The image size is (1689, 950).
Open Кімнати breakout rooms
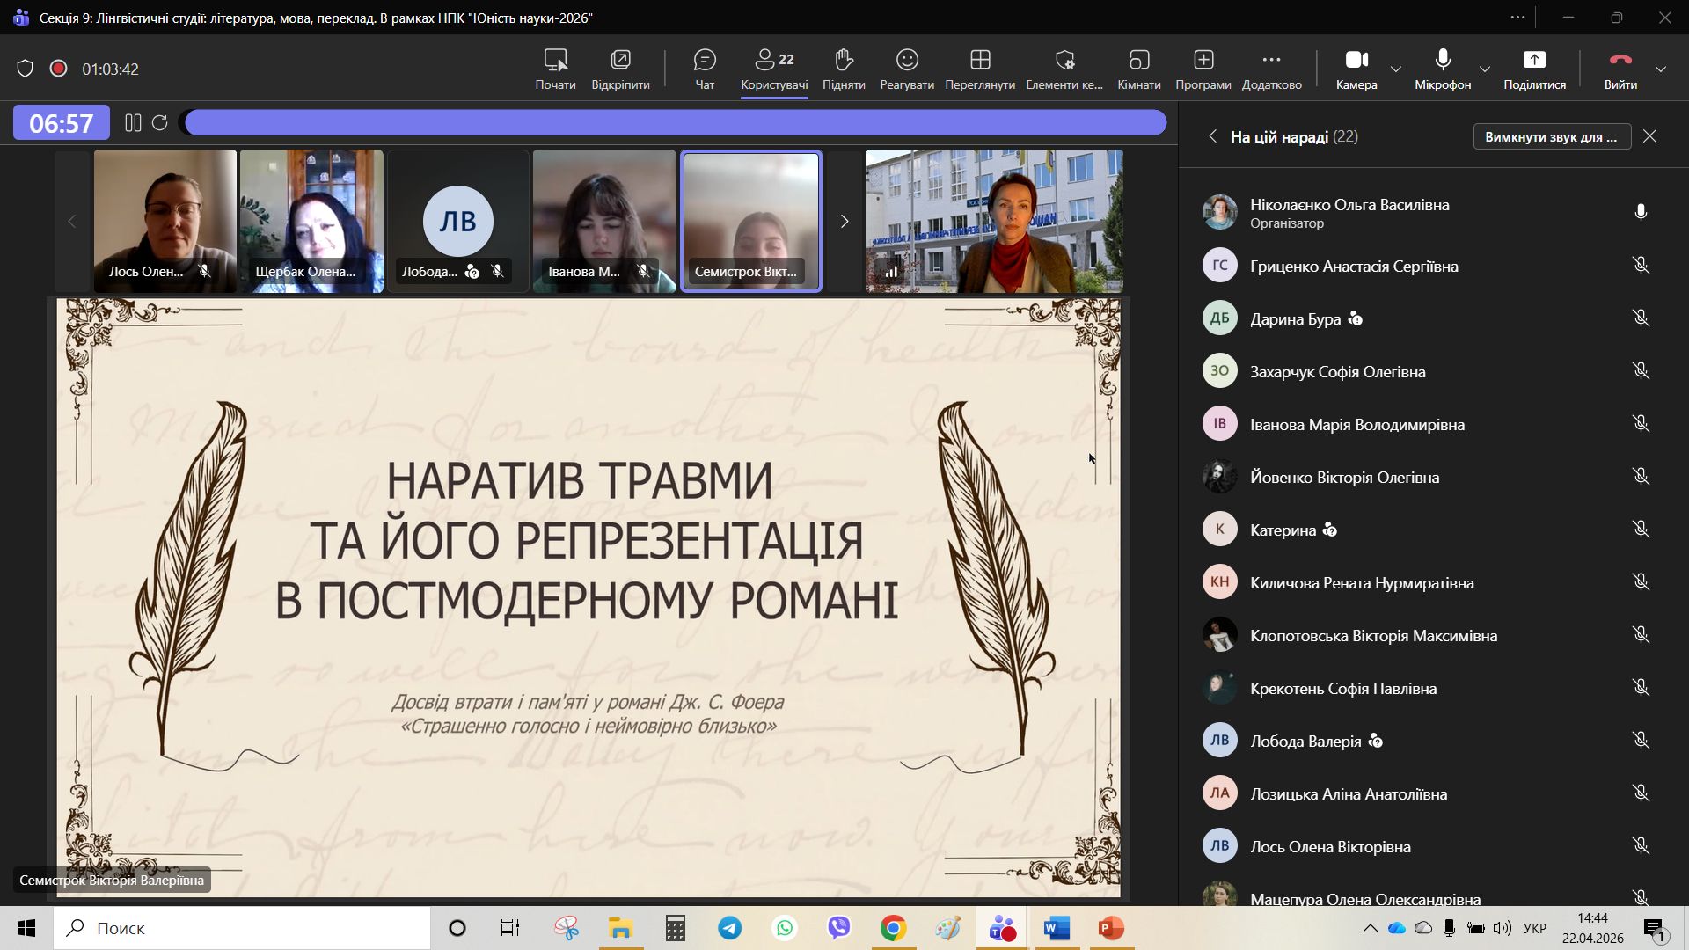pyautogui.click(x=1138, y=69)
